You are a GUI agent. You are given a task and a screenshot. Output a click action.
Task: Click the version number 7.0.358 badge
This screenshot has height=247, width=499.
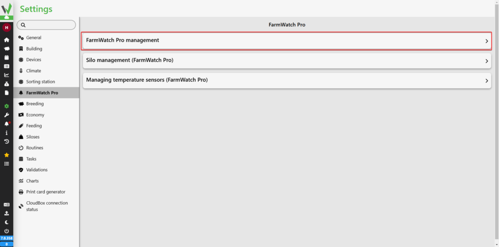[6, 238]
